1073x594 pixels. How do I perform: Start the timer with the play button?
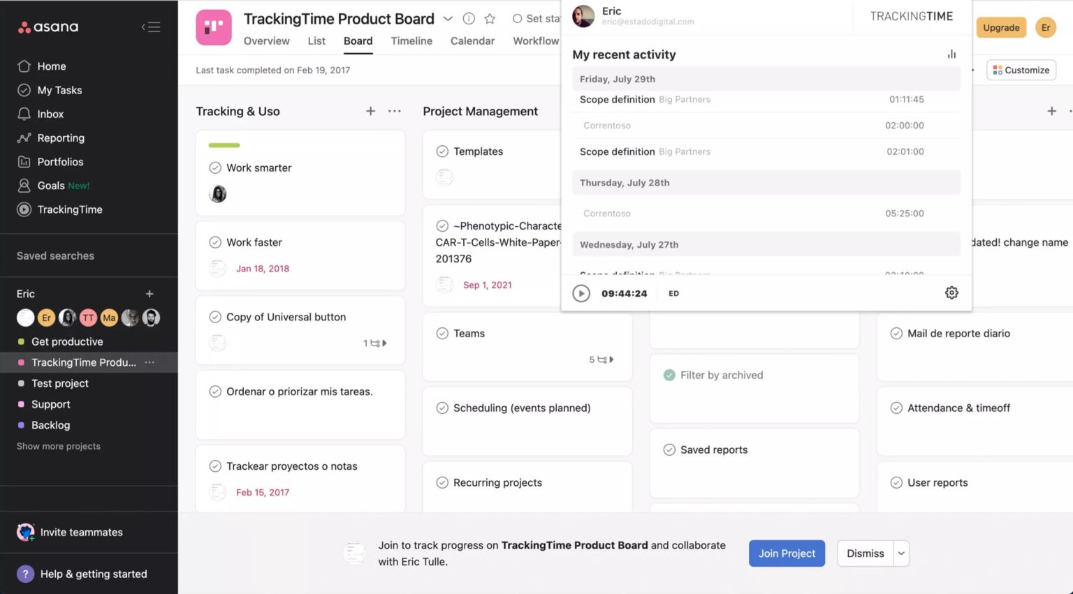(581, 293)
